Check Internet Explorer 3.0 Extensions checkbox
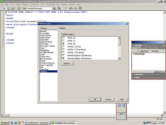The image size is (166, 125). click(64, 55)
